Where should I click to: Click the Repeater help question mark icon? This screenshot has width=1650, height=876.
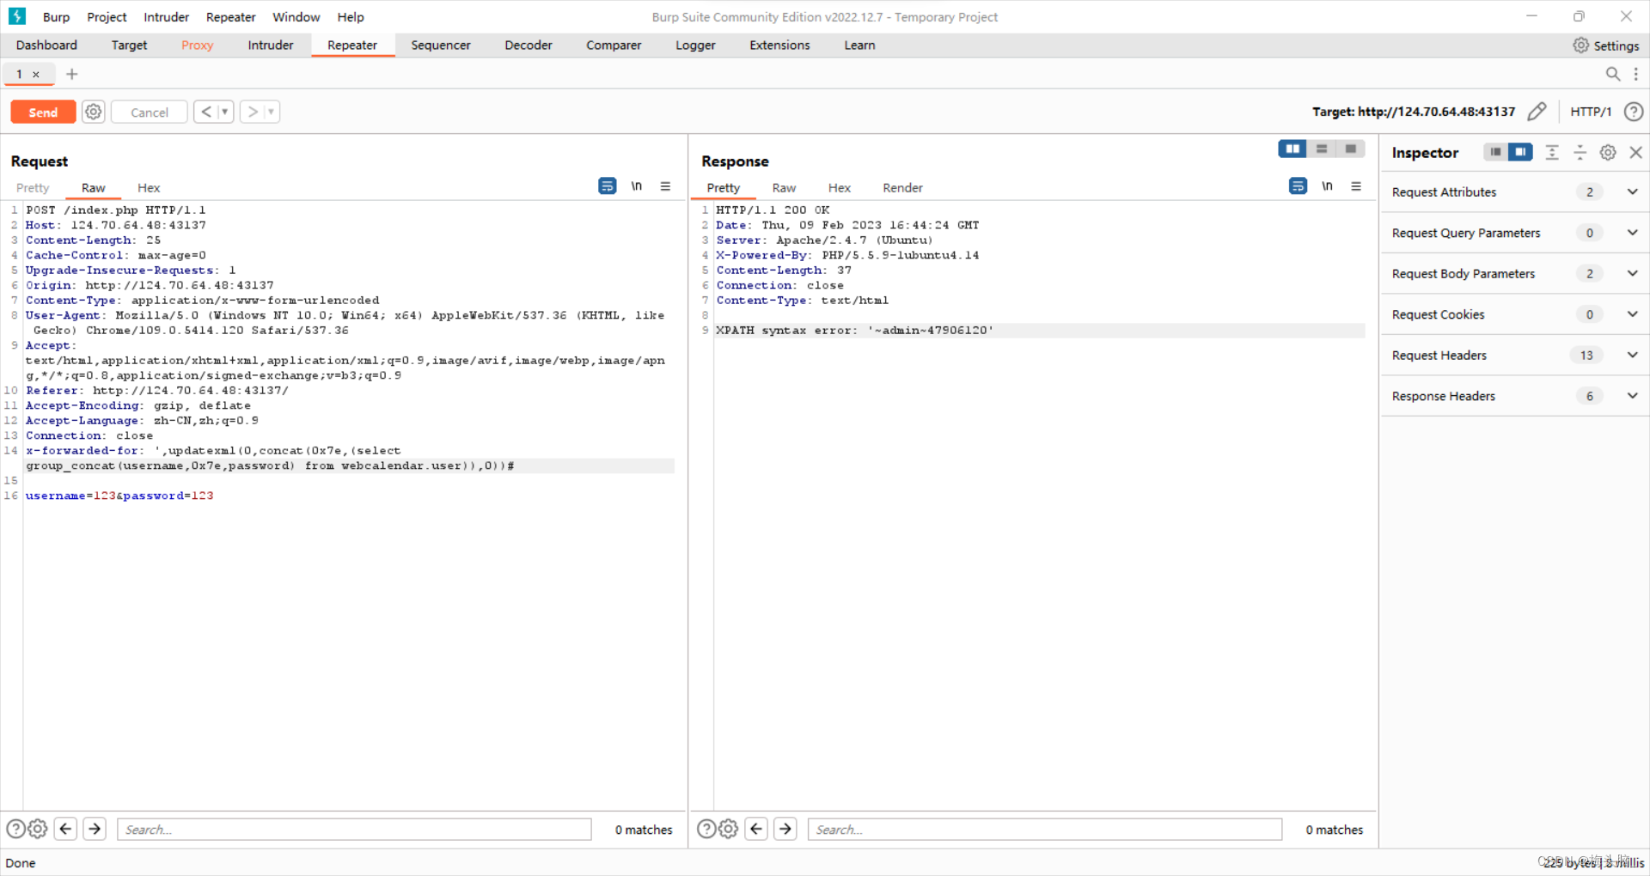1635,112
